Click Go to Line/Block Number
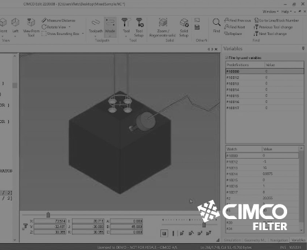 tap(277, 21)
